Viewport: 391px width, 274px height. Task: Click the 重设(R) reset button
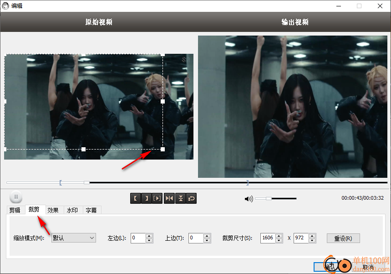(x=343, y=238)
